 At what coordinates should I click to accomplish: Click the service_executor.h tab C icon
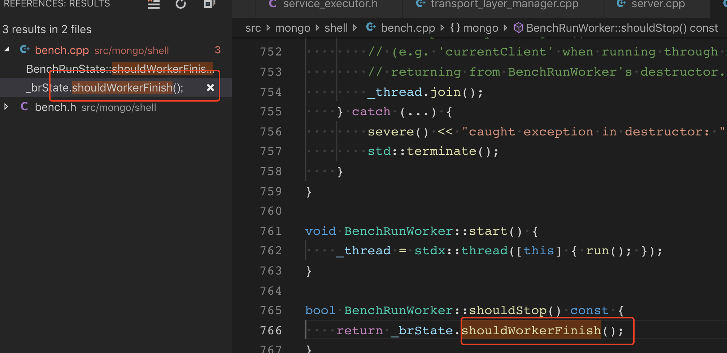(x=273, y=4)
